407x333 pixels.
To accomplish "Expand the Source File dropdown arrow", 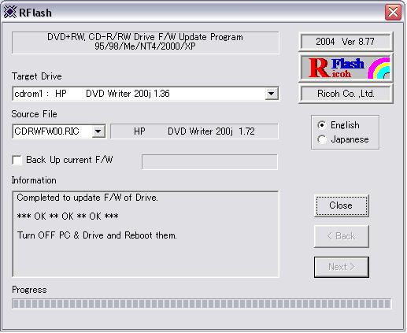I will [98, 131].
